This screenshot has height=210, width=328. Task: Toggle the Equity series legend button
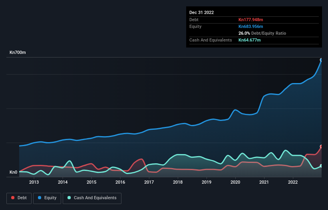point(47,198)
